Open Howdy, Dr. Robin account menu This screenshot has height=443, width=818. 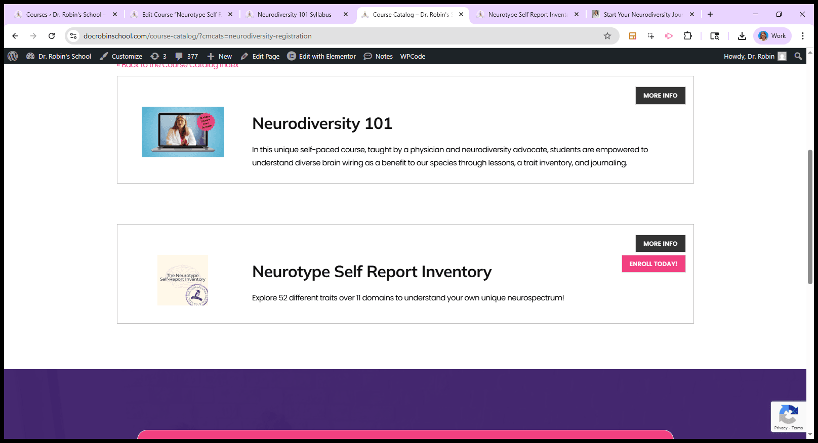tap(755, 56)
